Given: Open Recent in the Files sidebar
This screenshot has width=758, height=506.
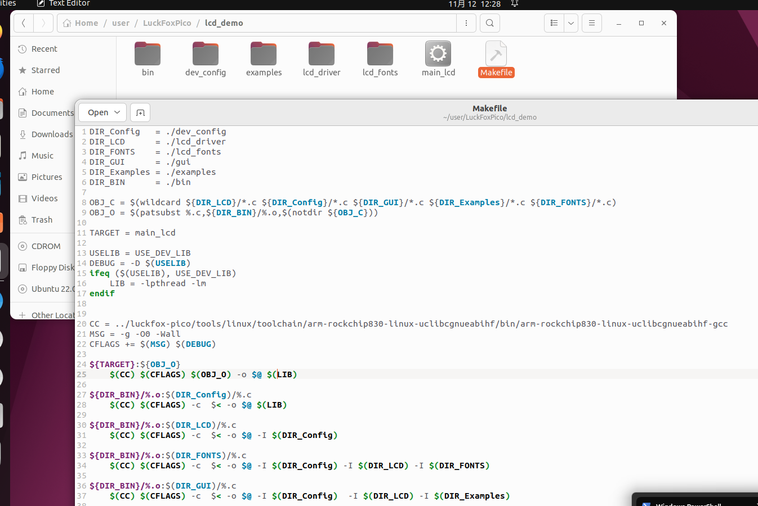Looking at the screenshot, I should tap(44, 49).
